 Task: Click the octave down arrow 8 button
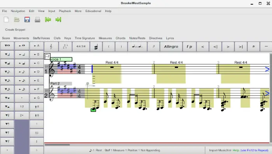(x=37, y=115)
